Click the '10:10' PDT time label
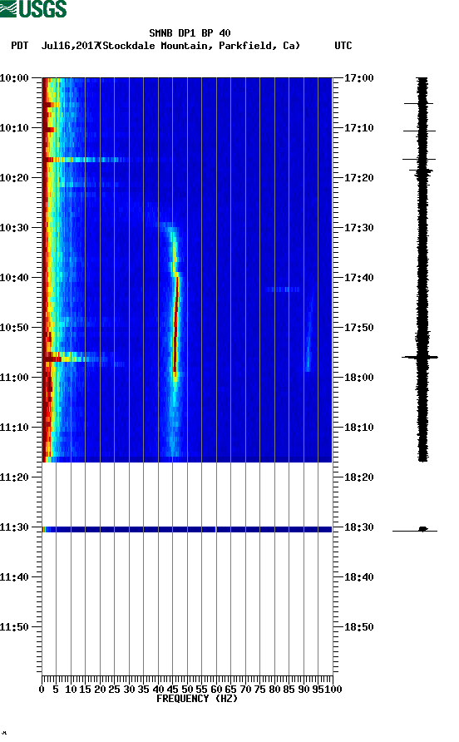The height and width of the screenshot is (742, 459). click(14, 128)
